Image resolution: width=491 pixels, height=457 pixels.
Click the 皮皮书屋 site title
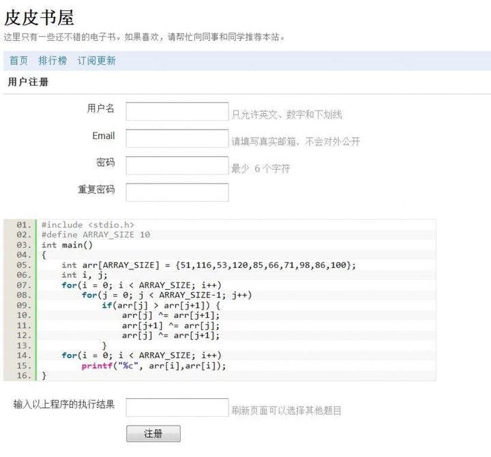pyautogui.click(x=40, y=17)
